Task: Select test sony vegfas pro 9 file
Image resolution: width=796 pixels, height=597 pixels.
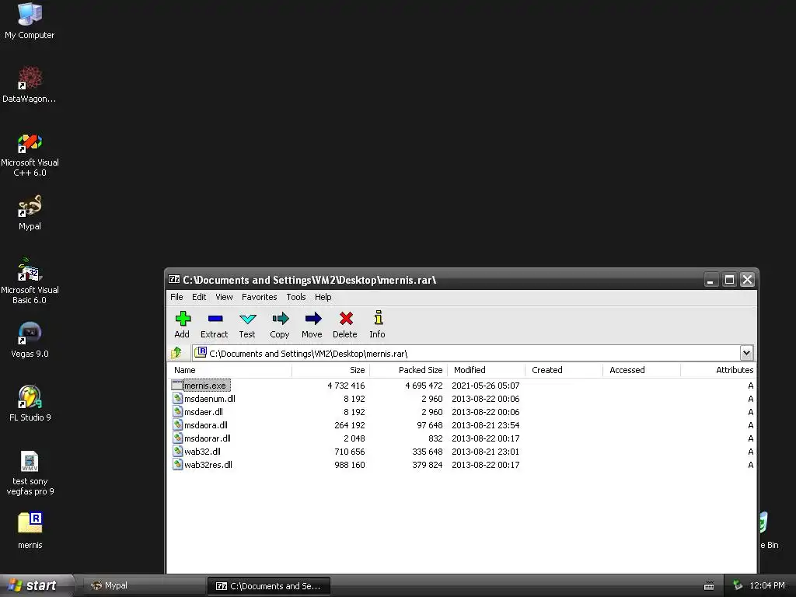Action: [30, 473]
